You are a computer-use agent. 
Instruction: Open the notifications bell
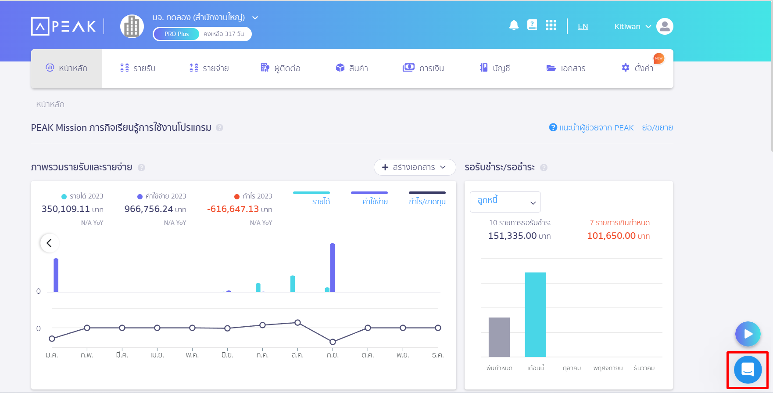pyautogui.click(x=514, y=25)
